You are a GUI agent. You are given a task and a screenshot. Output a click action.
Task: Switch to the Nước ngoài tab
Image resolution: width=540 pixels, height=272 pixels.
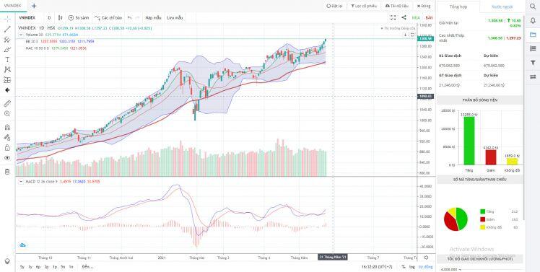coord(502,7)
